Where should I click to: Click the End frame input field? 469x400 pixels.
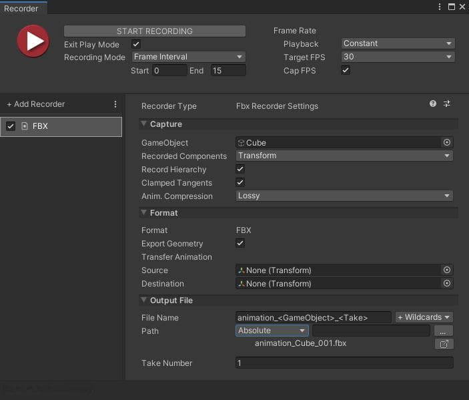tap(228, 71)
